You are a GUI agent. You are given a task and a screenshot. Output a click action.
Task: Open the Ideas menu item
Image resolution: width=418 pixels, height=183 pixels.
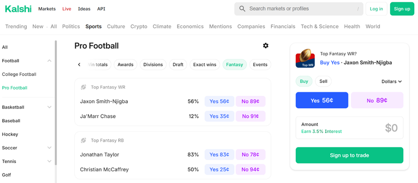[84, 9]
